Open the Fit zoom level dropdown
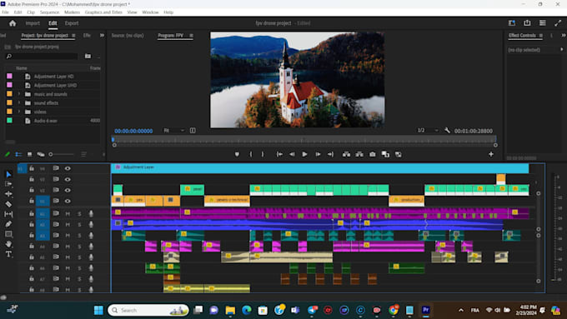The image size is (567, 319). 174,131
